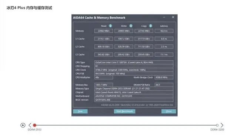The height and width of the screenshot is (137, 237).
Task: Click the CPU Type text field
Action: (134, 62)
